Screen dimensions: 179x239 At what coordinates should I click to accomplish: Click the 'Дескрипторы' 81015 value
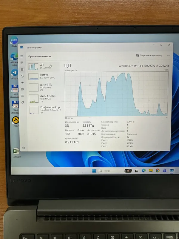(x=92, y=134)
